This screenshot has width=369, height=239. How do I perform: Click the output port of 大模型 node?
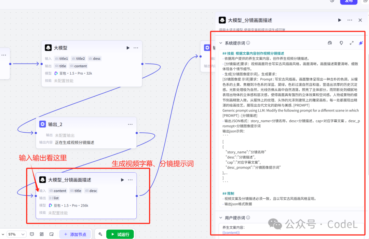pos(142,64)
